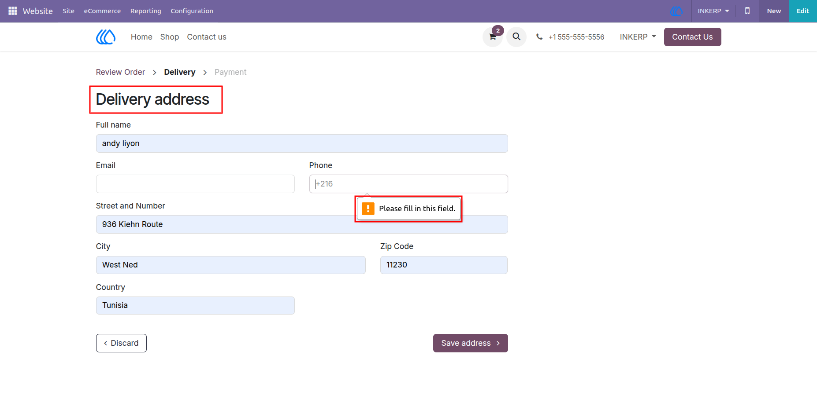Viewport: 817px width, 410px height.
Task: Click into the empty Email field
Action: tap(195, 184)
